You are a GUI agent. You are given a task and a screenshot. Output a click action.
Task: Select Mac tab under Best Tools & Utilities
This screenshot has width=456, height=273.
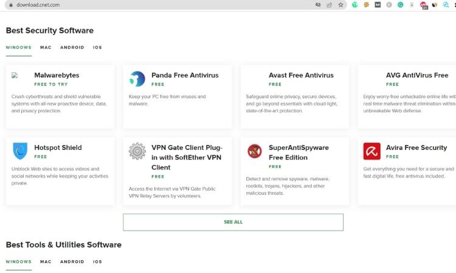46,261
